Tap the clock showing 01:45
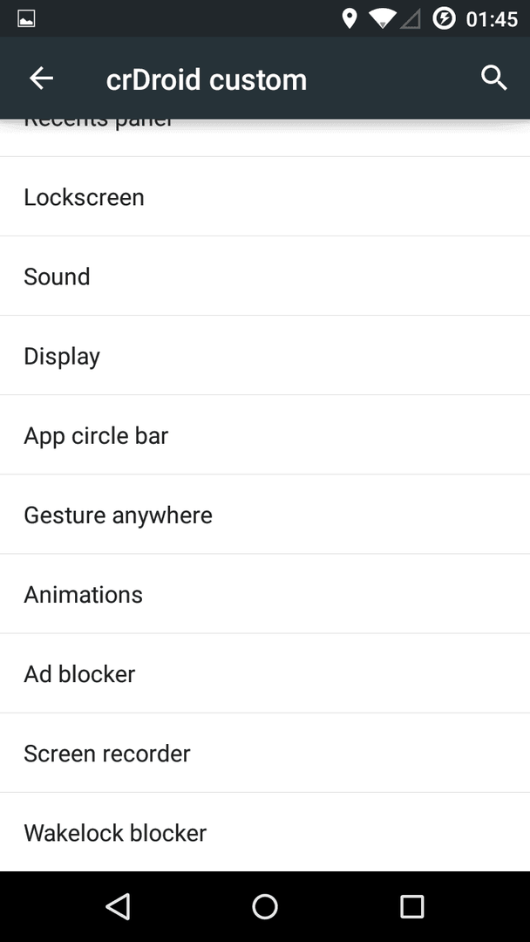530x942 pixels. point(492,19)
